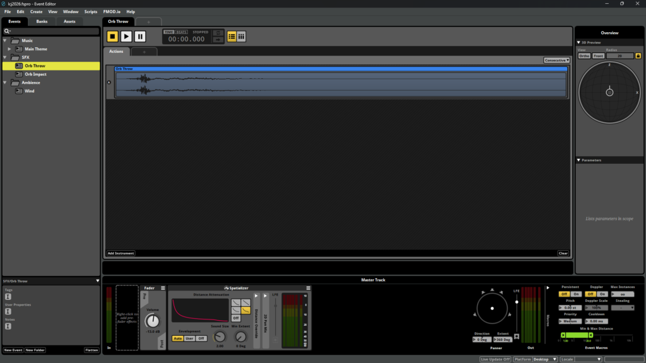Open the Stealing dropdown
The height and width of the screenshot is (363, 646).
[x=623, y=308]
